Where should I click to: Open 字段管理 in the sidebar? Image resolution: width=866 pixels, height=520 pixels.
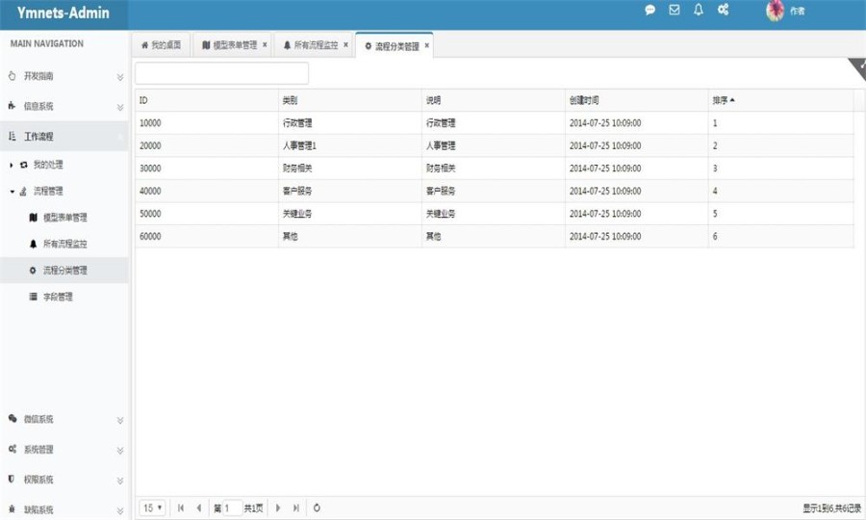click(x=58, y=298)
